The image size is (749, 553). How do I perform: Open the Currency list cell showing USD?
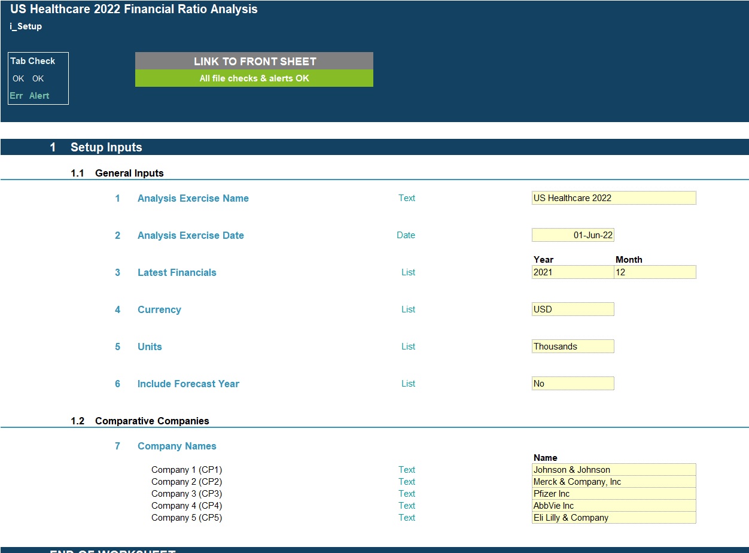tap(573, 309)
